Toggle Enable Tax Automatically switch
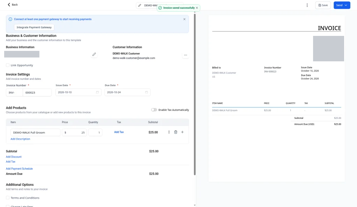Screen dimensions: 357x207 point(154,110)
